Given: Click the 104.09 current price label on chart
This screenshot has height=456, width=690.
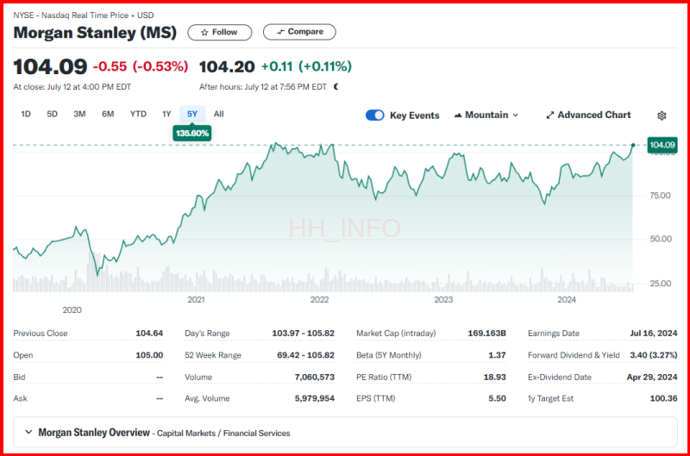Looking at the screenshot, I should click(662, 145).
